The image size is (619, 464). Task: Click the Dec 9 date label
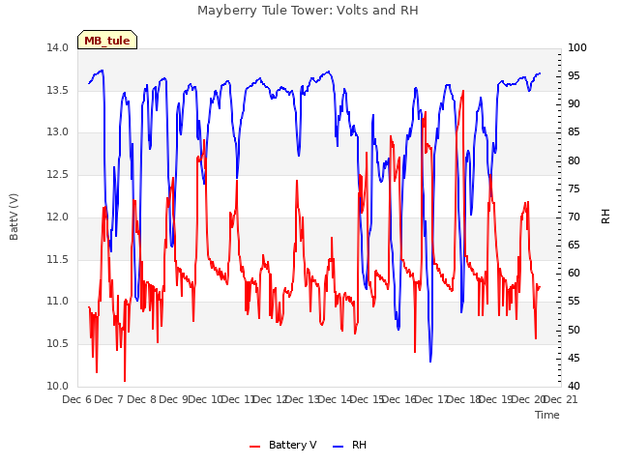pyautogui.click(x=174, y=399)
